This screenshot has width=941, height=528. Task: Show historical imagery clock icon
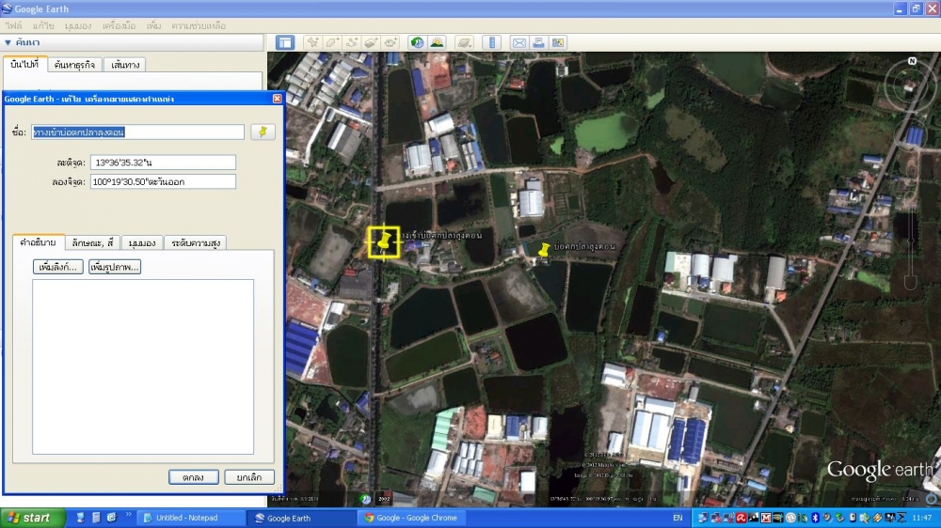tap(417, 42)
